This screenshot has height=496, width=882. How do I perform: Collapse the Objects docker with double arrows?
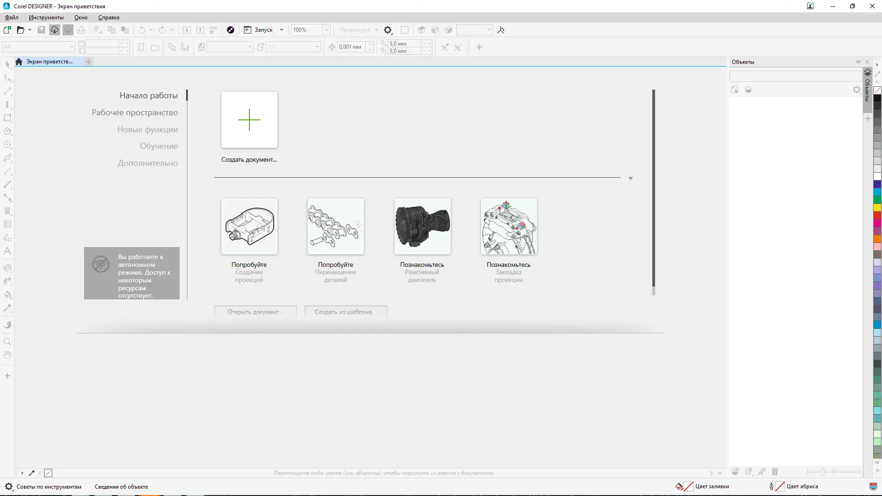[x=858, y=62]
